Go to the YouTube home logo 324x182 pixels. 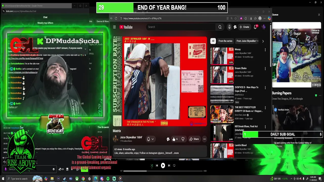(126, 27)
